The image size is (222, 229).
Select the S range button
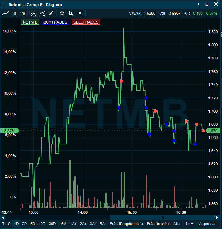click(x=9, y=224)
